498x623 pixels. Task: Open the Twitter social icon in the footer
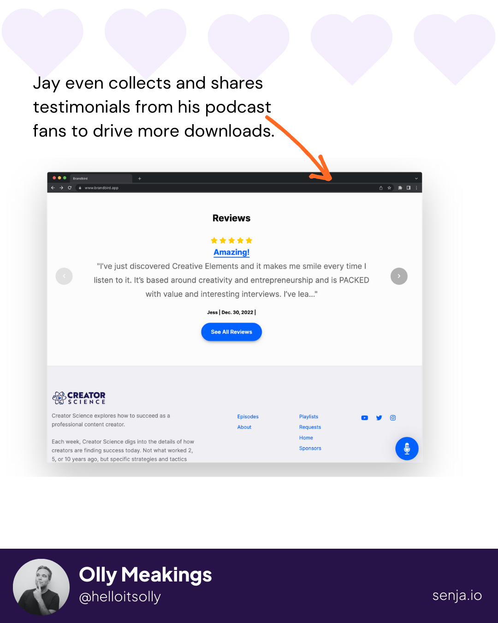(379, 418)
